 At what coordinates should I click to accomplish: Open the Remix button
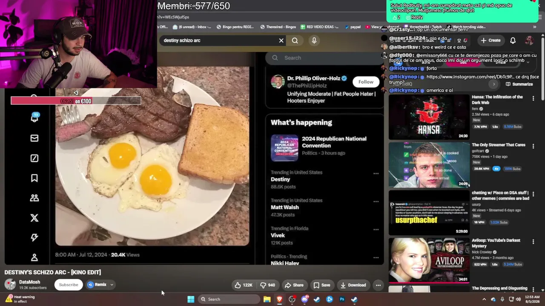click(x=97, y=285)
